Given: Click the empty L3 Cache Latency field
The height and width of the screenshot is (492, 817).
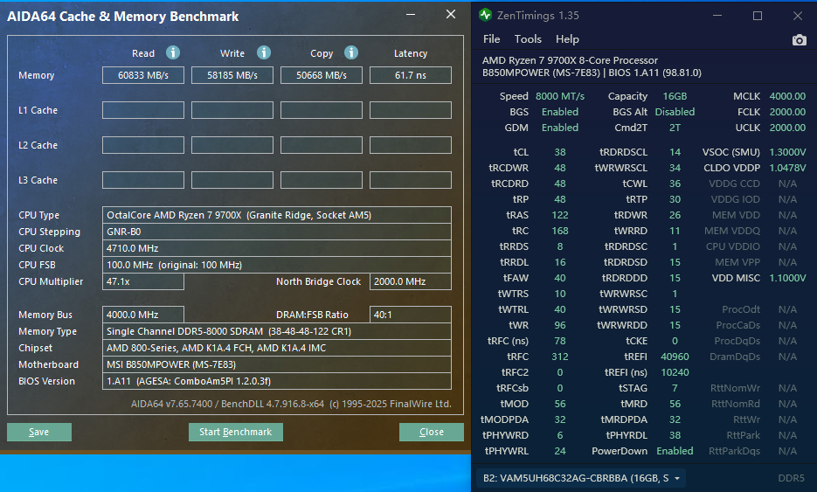Looking at the screenshot, I should [411, 180].
